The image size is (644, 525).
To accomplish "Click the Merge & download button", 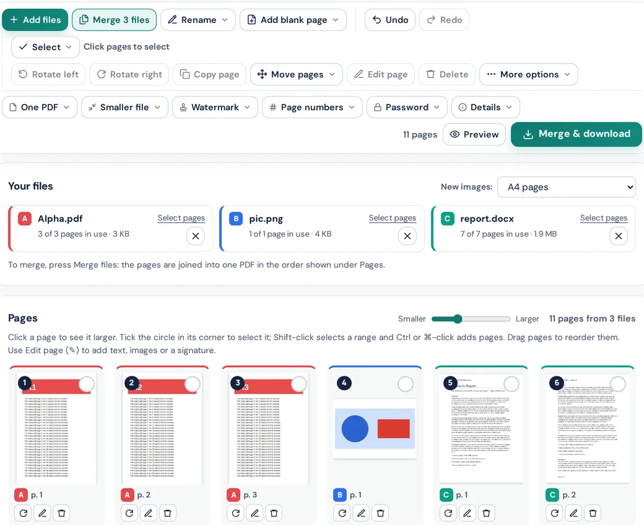I will (577, 134).
